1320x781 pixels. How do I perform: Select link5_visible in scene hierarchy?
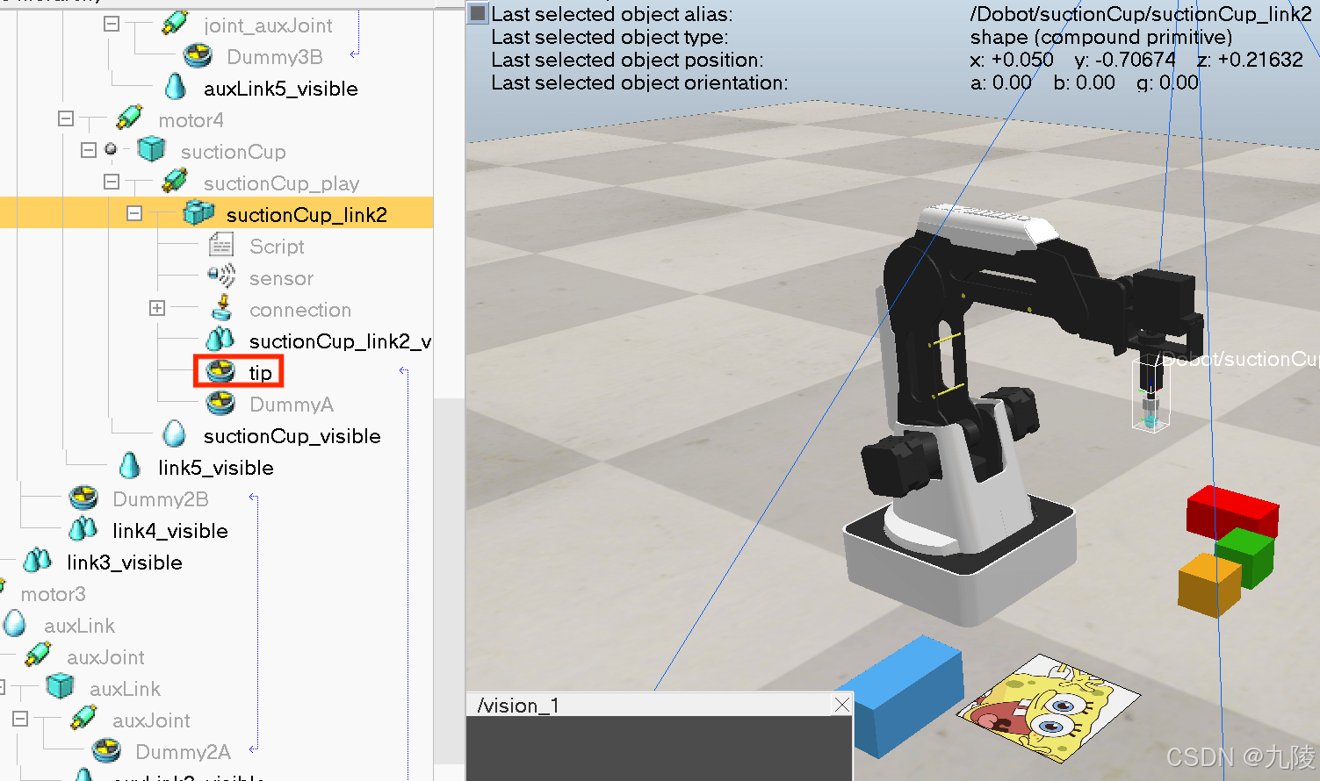(216, 468)
